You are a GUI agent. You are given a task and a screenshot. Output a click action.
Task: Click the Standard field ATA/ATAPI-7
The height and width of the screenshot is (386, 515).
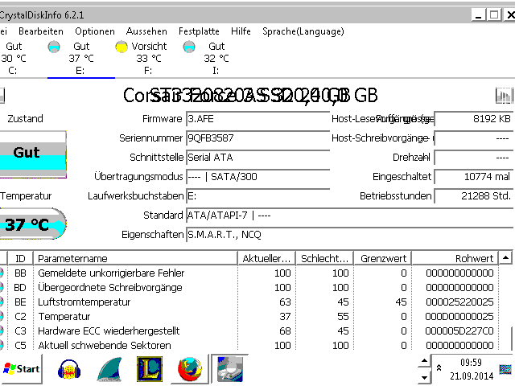(350, 216)
